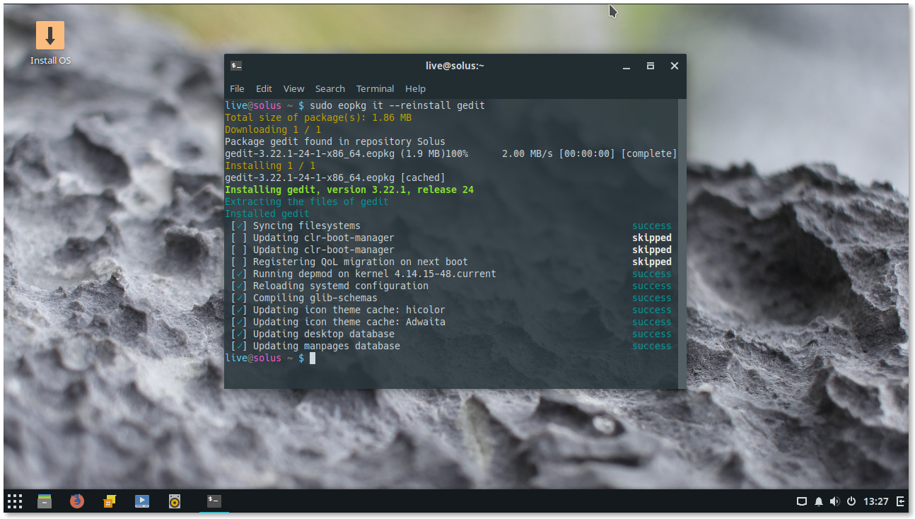Open the Software Center taskbar icon
Viewport: 915px width, 519px height.
pos(109,501)
